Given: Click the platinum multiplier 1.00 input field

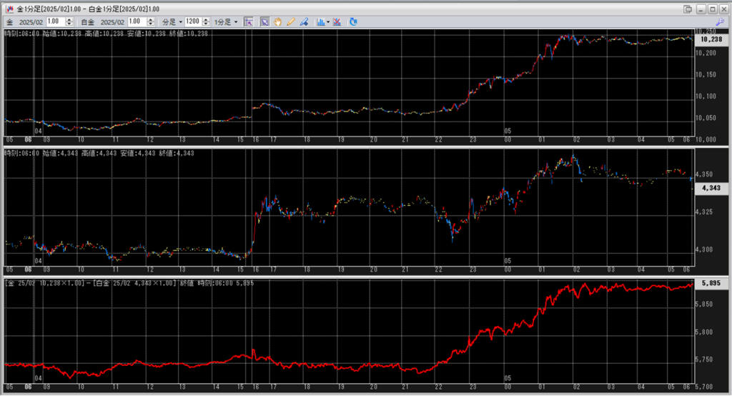Looking at the screenshot, I should pos(135,22).
